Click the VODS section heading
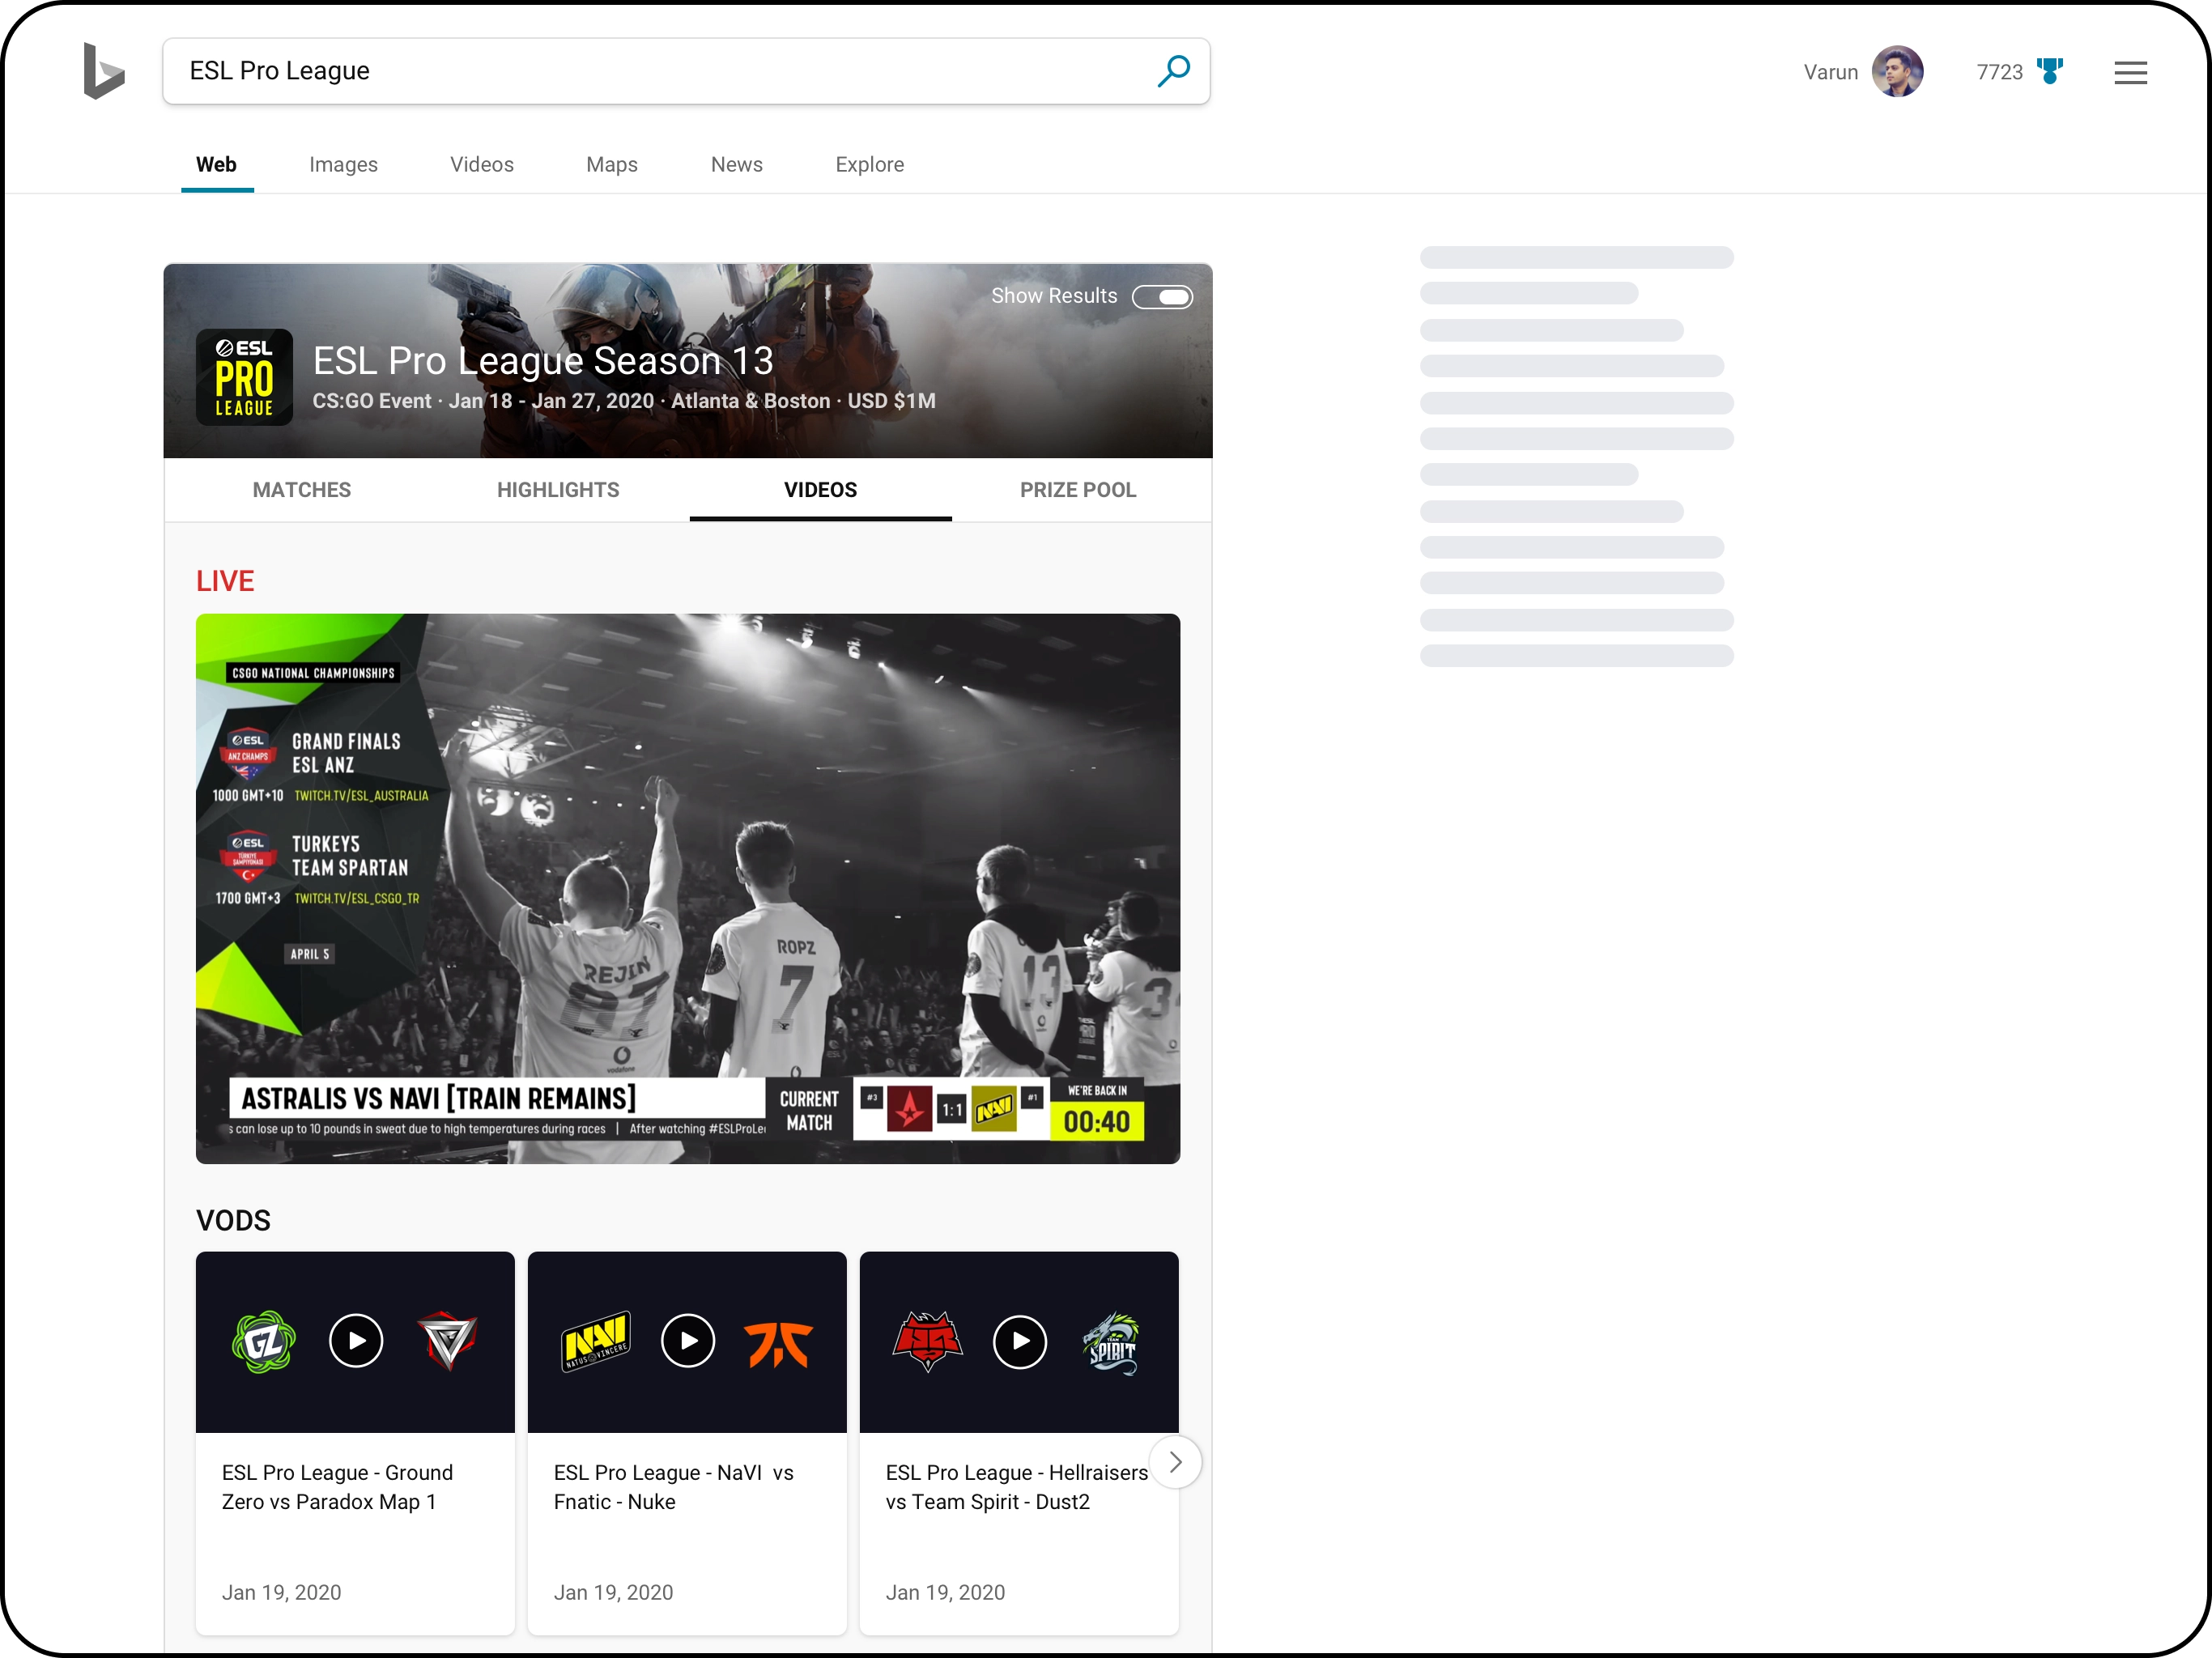 (233, 1220)
